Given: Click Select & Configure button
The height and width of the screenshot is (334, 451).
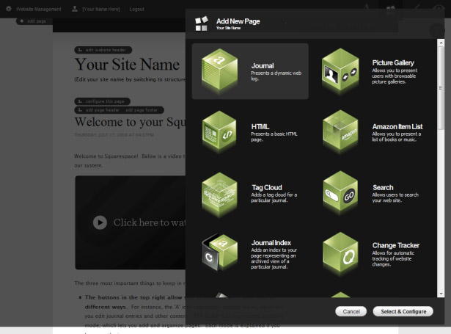Looking at the screenshot, I should tap(403, 311).
